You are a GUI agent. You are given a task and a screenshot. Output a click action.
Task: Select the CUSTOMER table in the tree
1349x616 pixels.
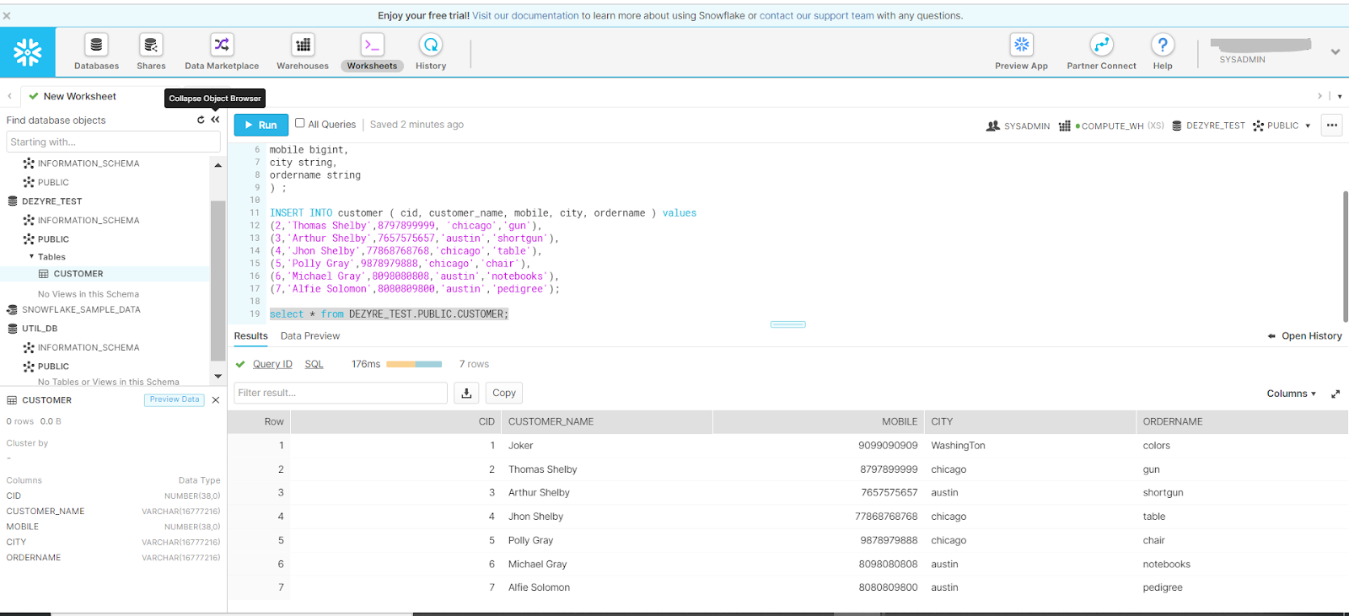[x=78, y=274]
